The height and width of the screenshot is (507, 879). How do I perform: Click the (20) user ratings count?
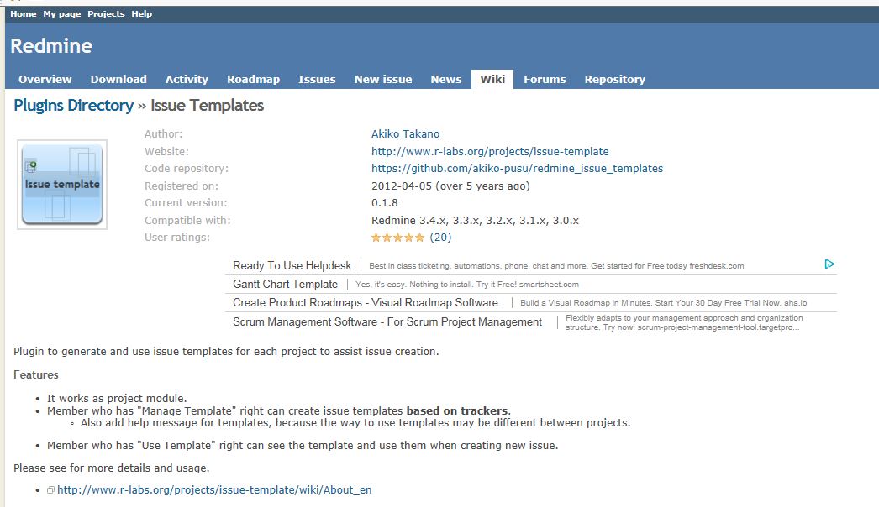440,238
